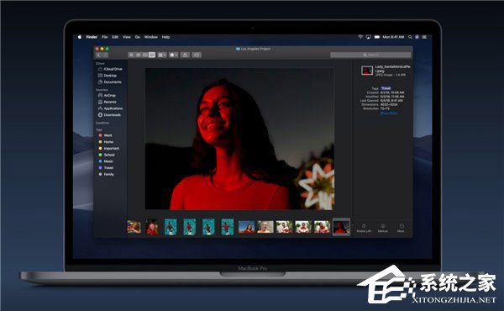Click the Share toolbar icon
The width and height of the screenshot is (504, 311).
185,55
